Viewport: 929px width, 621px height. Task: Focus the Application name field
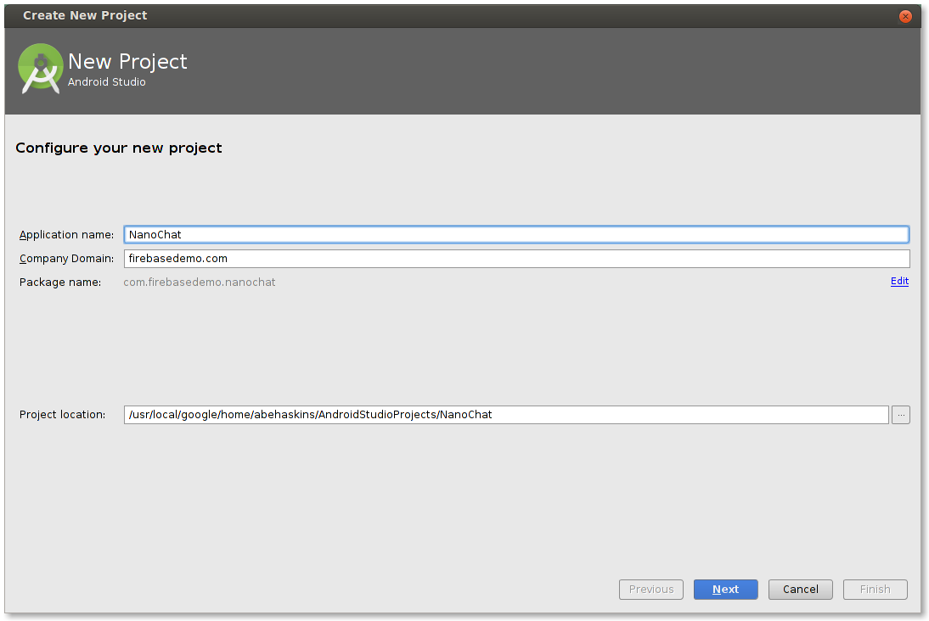(x=516, y=234)
